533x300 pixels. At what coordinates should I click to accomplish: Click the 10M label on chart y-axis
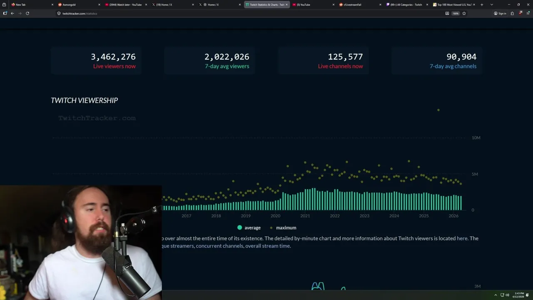tap(476, 137)
